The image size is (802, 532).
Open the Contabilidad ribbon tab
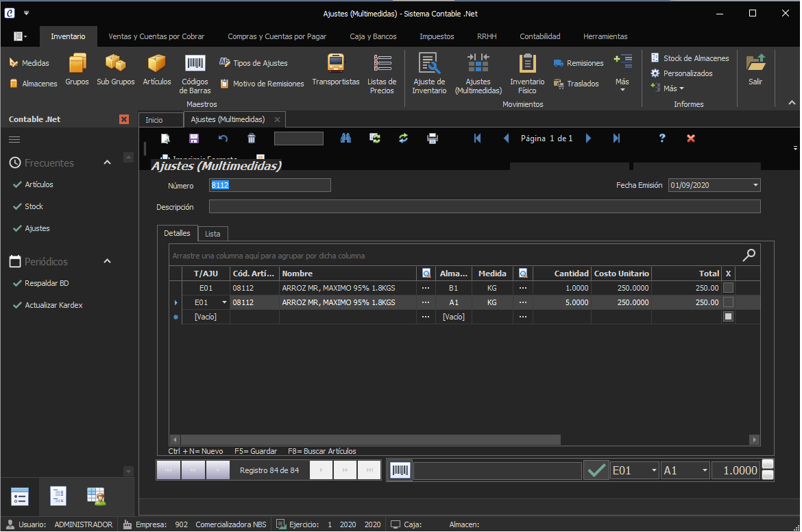coord(540,36)
